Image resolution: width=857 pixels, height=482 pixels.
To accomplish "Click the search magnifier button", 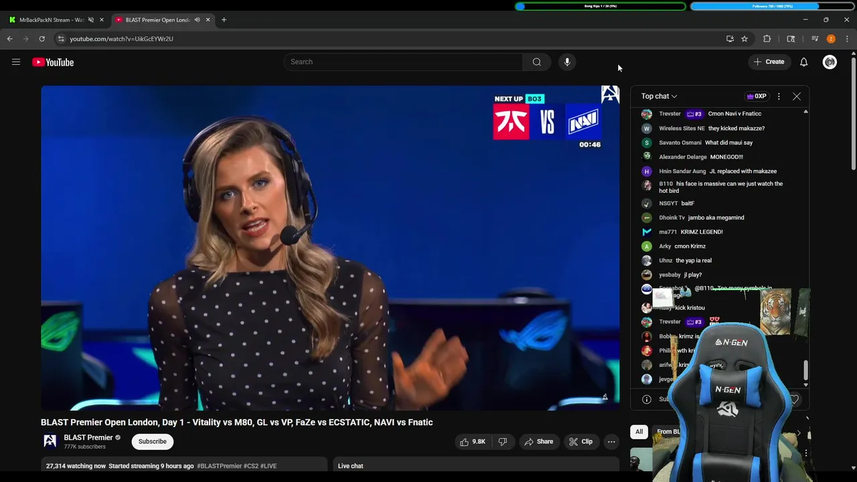I will [x=537, y=62].
